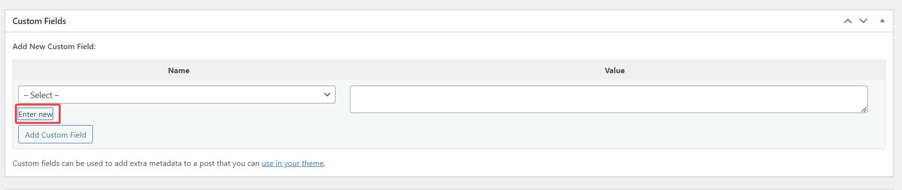Image resolution: width=902 pixels, height=190 pixels.
Task: Click the custom fields description text
Action: pos(169,164)
